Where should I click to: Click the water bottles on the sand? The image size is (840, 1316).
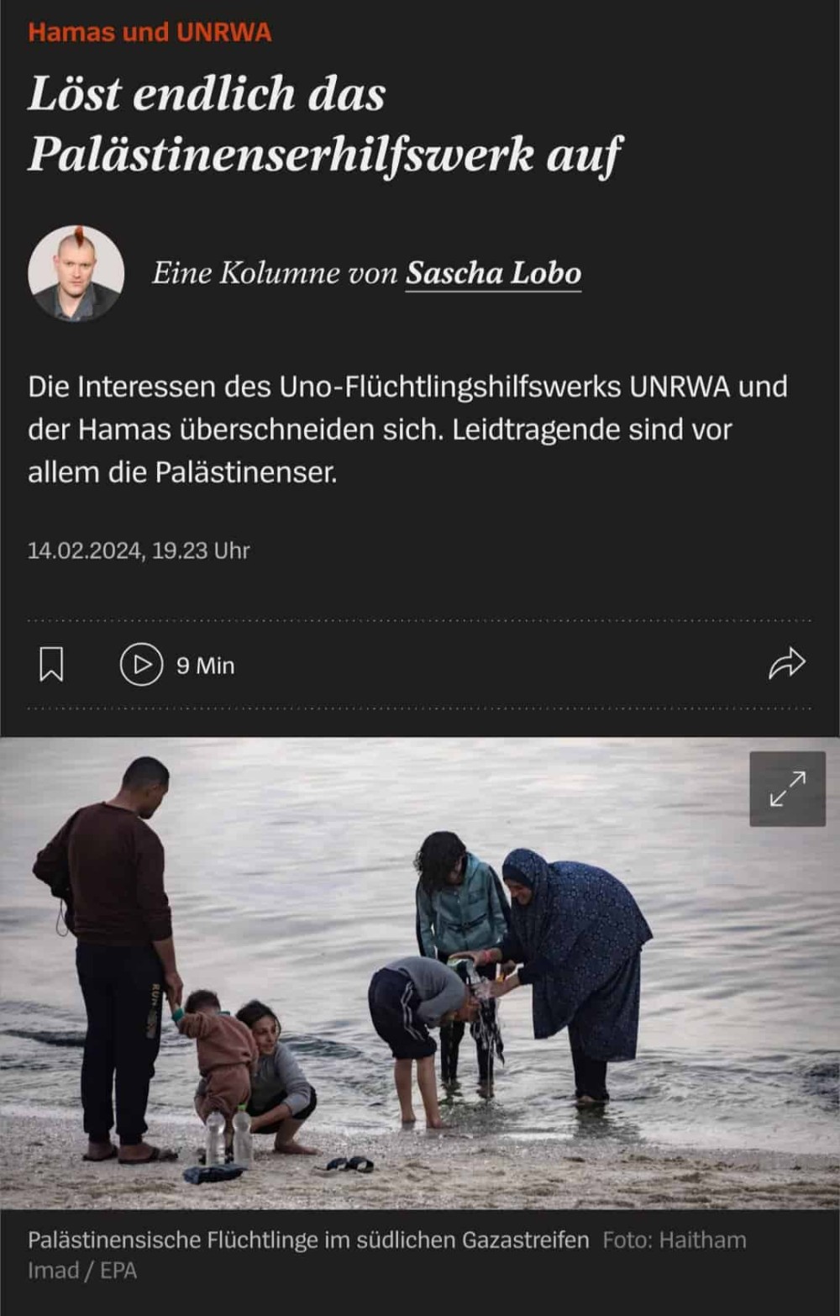click(x=228, y=1136)
